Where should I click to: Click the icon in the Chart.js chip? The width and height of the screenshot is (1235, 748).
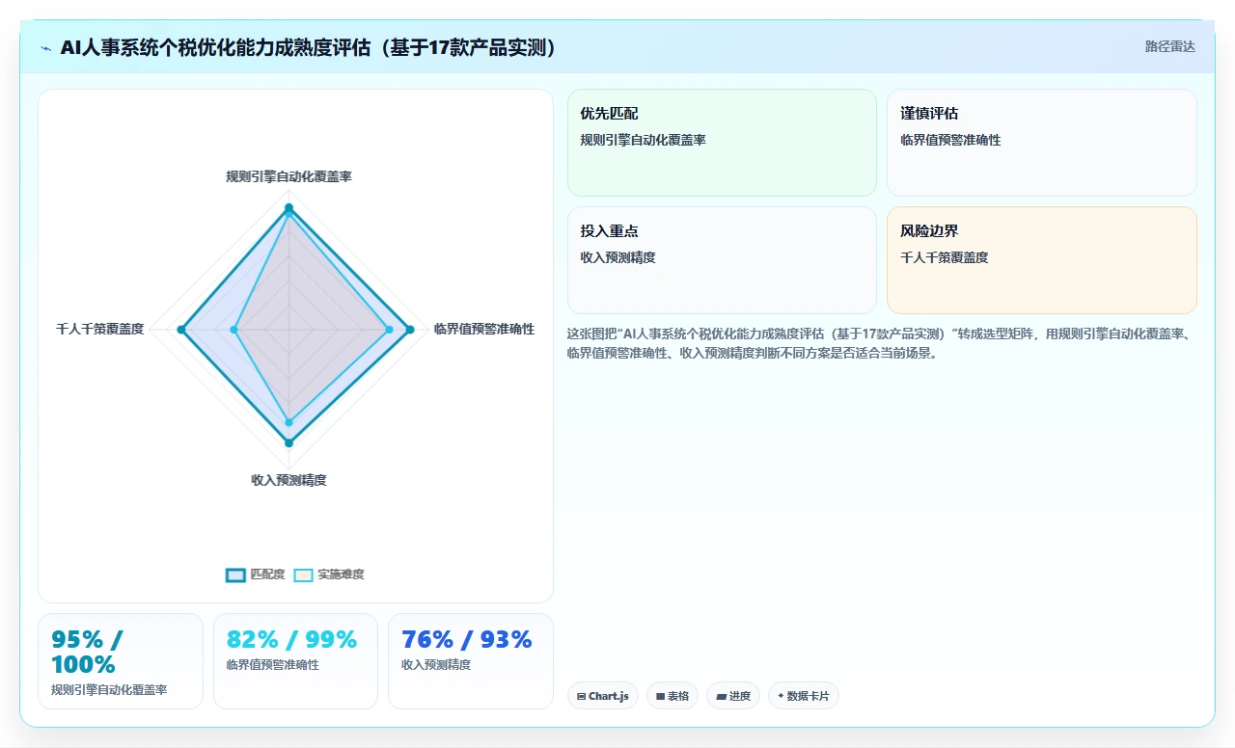coord(581,696)
